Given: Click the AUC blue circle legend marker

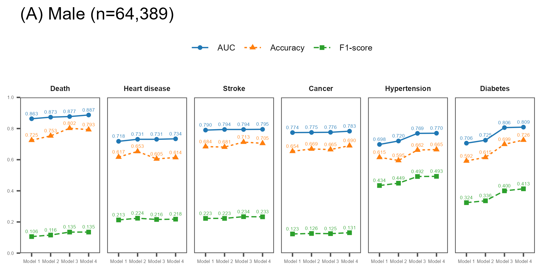Looking at the screenshot, I should 200,48.
